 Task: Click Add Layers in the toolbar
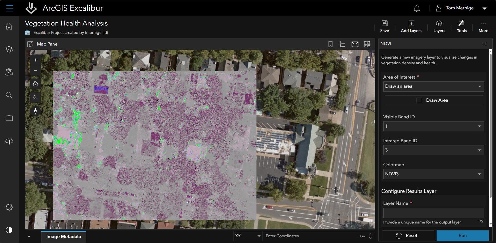(x=411, y=26)
